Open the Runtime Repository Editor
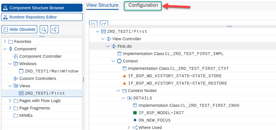This screenshot has height=130, width=276. [x=42, y=17]
